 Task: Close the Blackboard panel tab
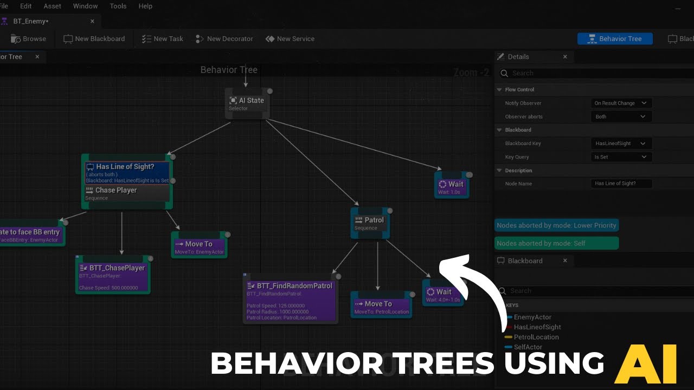(x=565, y=261)
